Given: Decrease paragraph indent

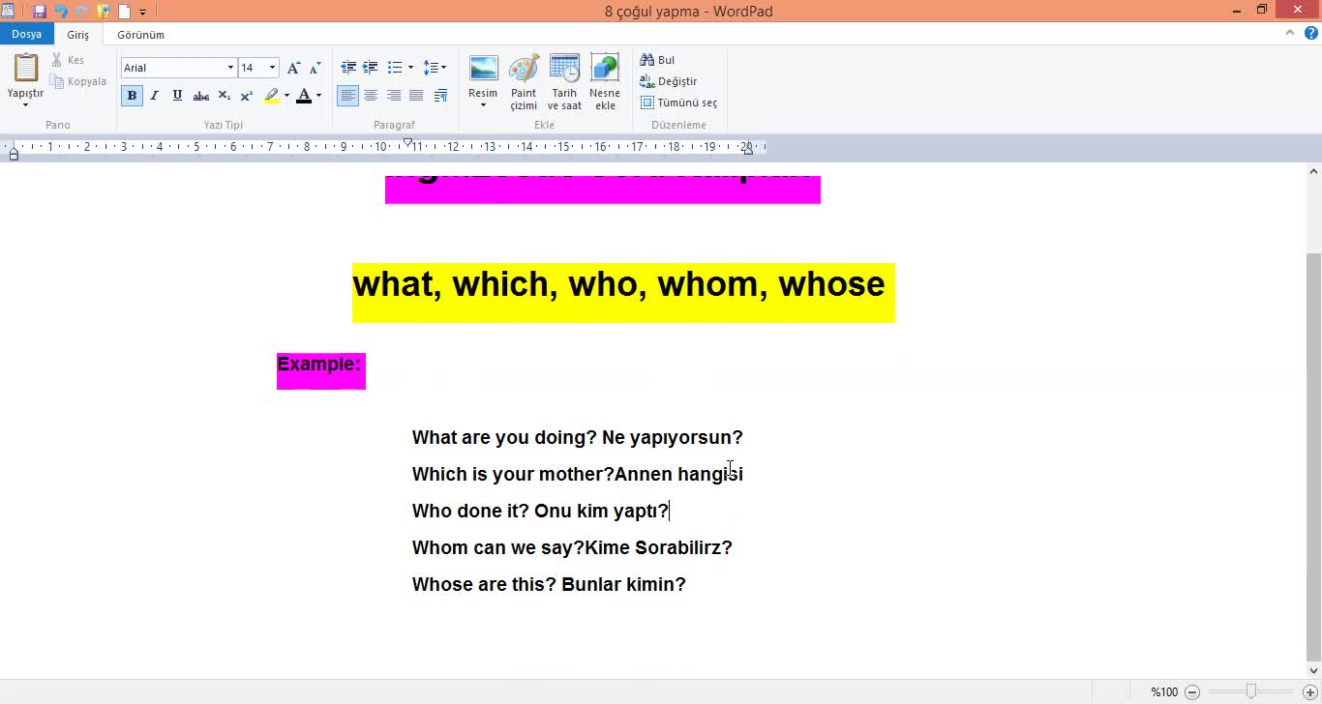Looking at the screenshot, I should coord(348,68).
